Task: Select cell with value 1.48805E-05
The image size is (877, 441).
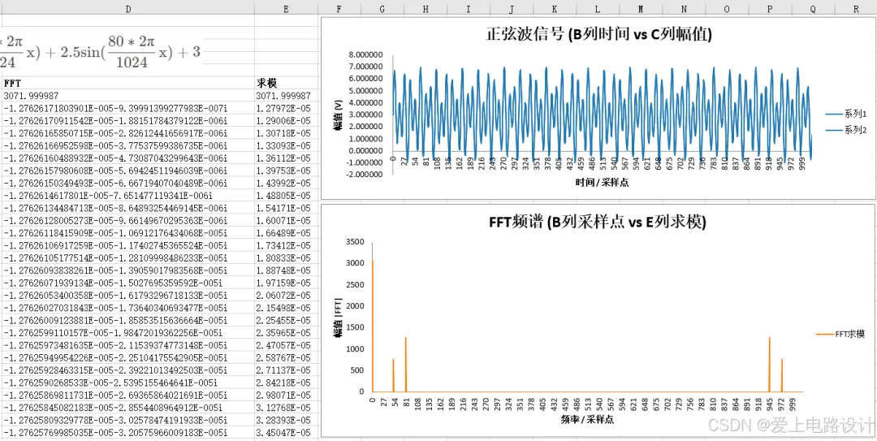Action: coord(287,195)
